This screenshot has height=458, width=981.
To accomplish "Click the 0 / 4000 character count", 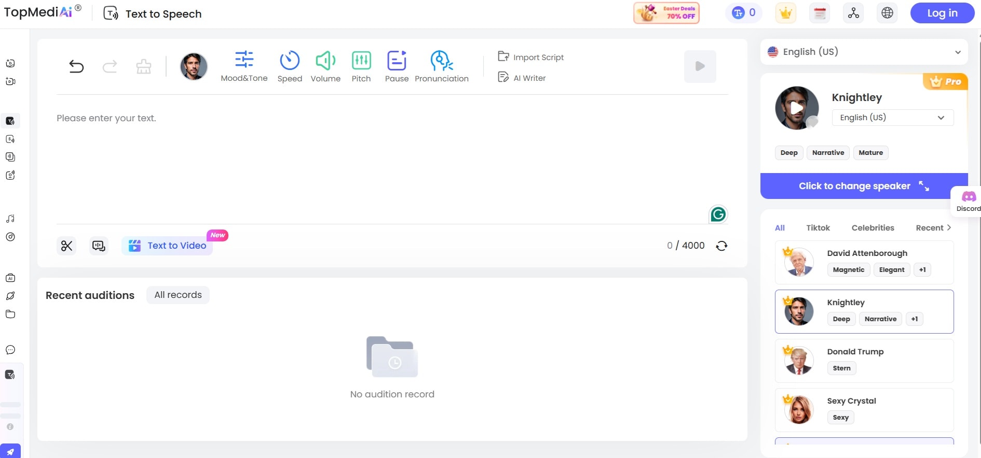I will pyautogui.click(x=686, y=246).
